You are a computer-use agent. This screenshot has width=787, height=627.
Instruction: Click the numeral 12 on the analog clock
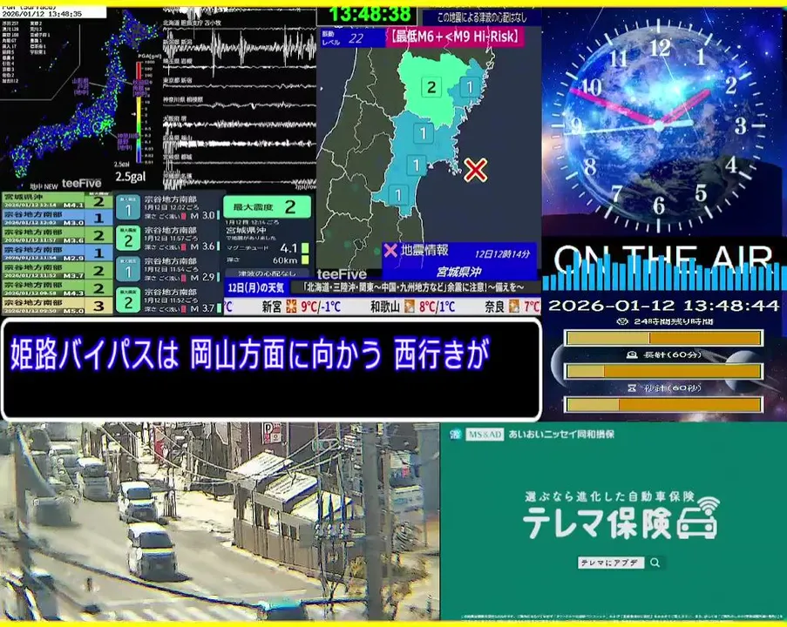tap(659, 48)
